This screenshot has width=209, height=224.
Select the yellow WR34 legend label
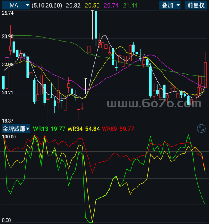coord(75,129)
